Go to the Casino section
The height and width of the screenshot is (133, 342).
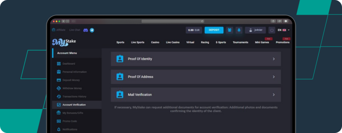(x=155, y=42)
